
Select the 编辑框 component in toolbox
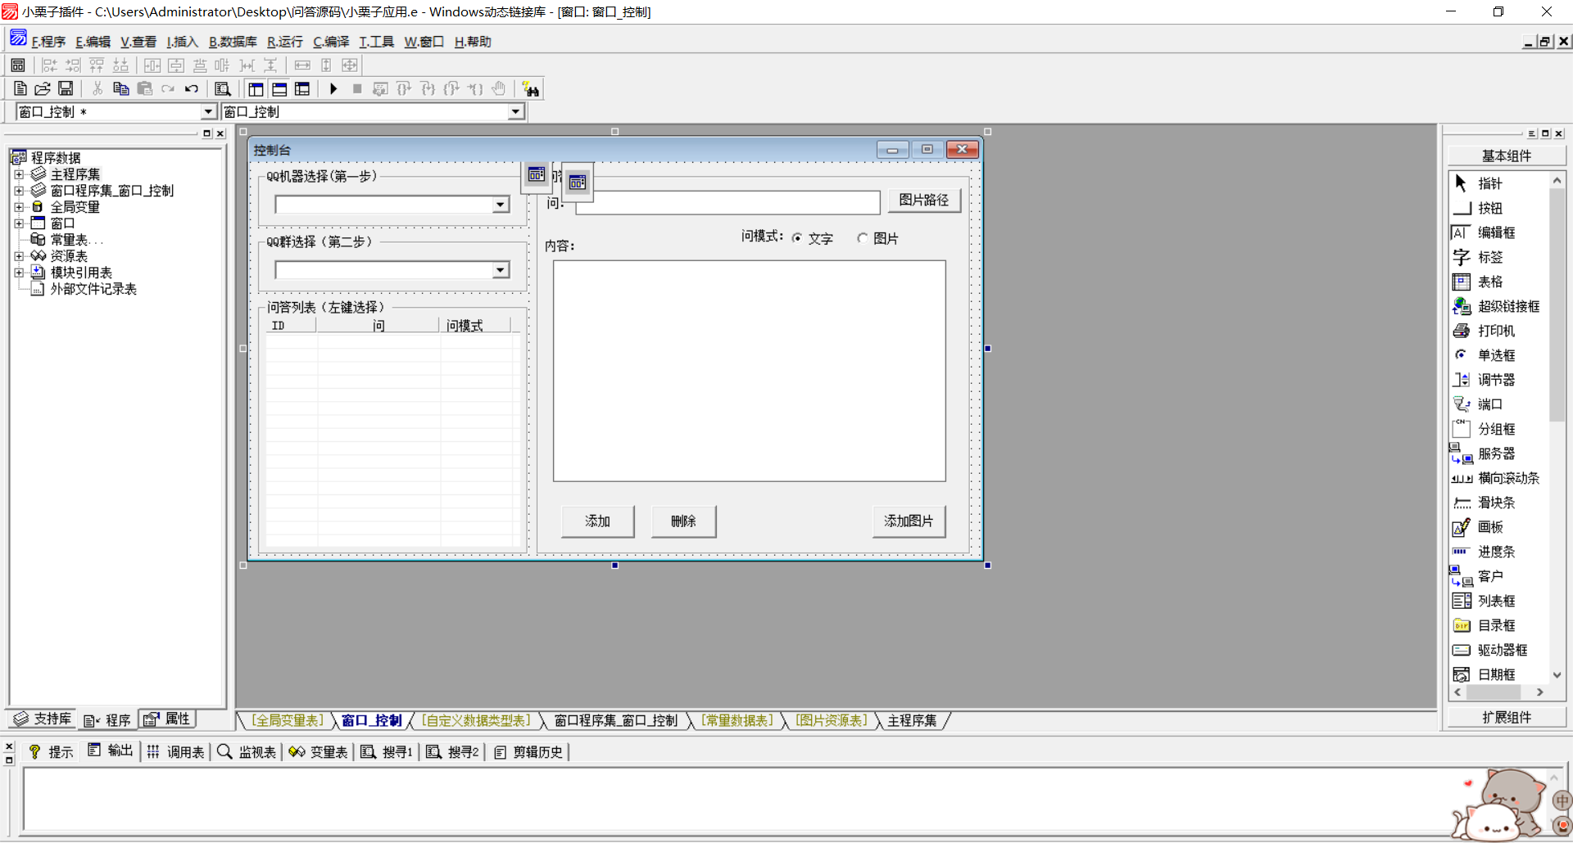click(x=1495, y=232)
